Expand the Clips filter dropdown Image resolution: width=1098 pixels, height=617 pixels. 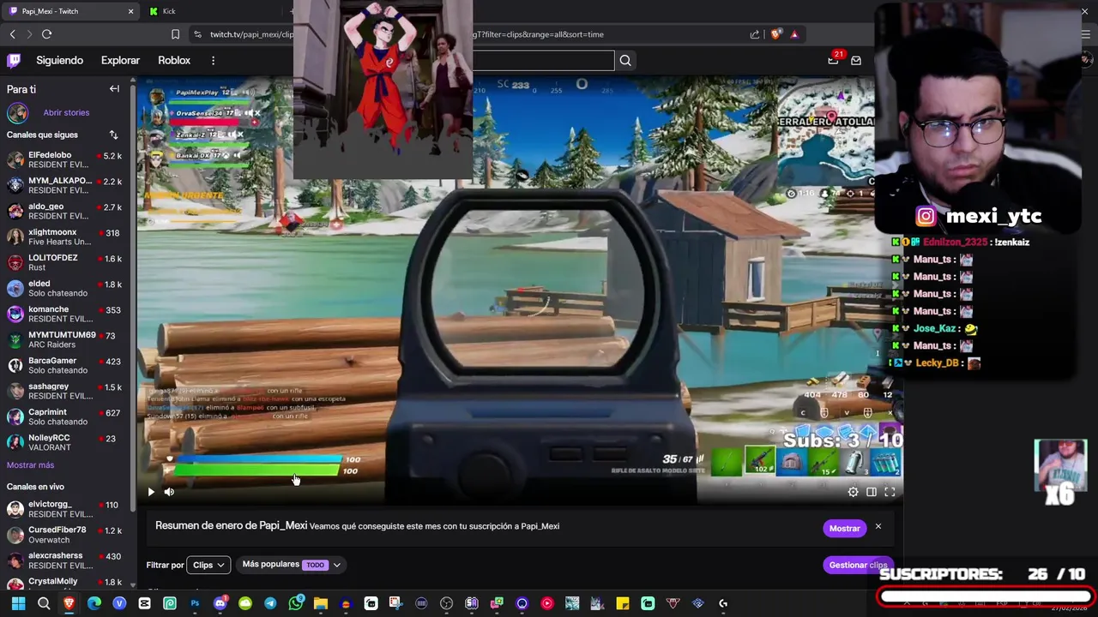pos(208,565)
